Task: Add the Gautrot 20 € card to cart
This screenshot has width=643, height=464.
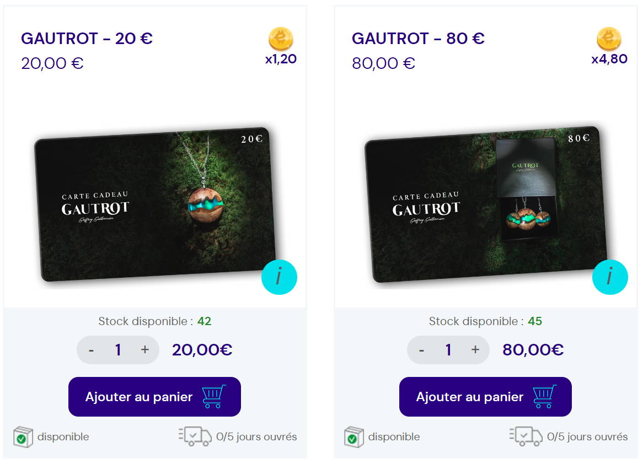Action: [x=154, y=397]
